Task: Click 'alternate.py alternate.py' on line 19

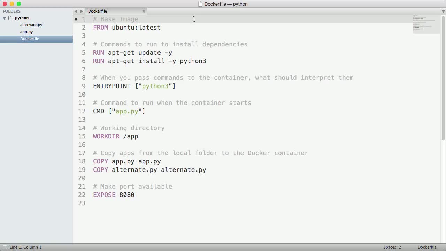Action: pos(159,170)
